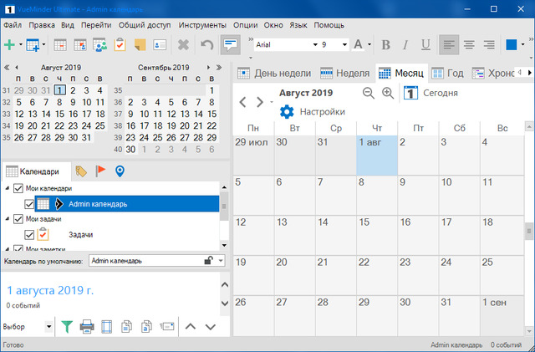Open the orange flag tab icon

click(x=100, y=171)
